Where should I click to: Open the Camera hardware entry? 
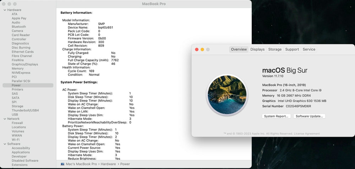click(x=17, y=31)
